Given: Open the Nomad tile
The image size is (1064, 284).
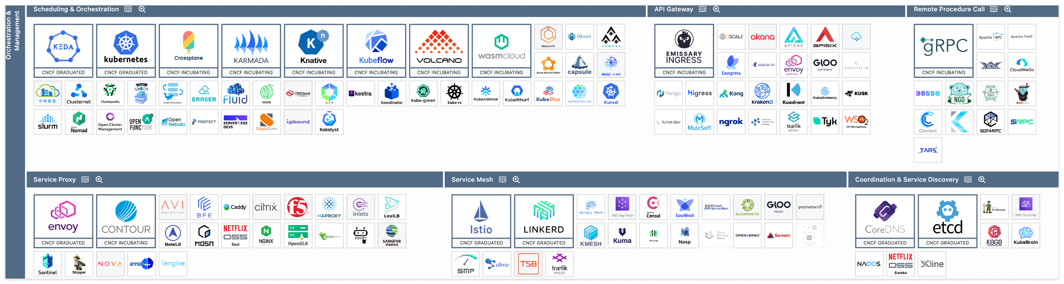Looking at the screenshot, I should click(79, 122).
